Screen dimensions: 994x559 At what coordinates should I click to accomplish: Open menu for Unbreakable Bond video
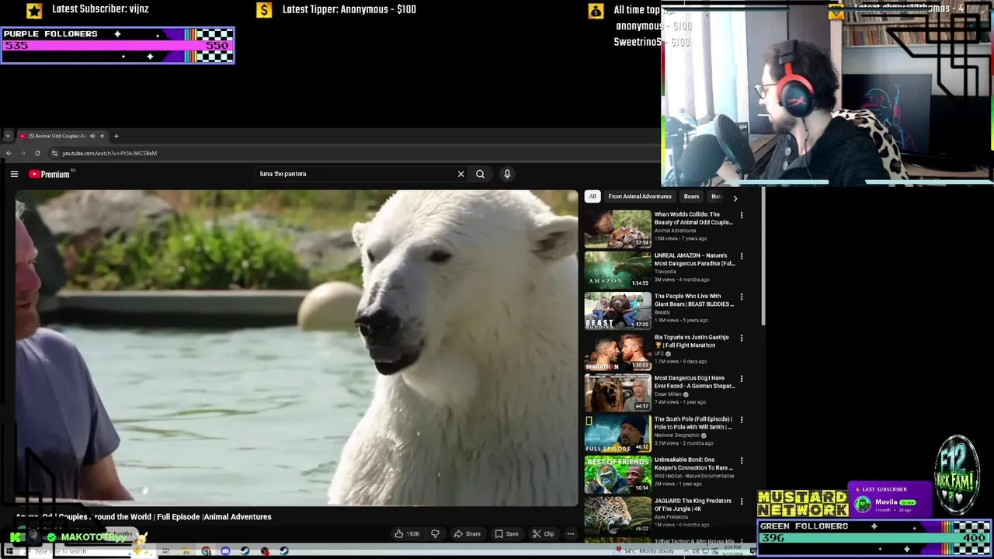click(x=741, y=460)
